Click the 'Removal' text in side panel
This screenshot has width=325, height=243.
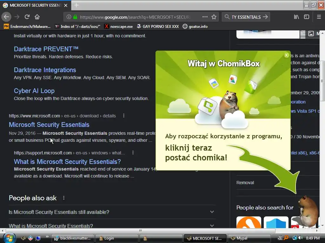pos(245,183)
